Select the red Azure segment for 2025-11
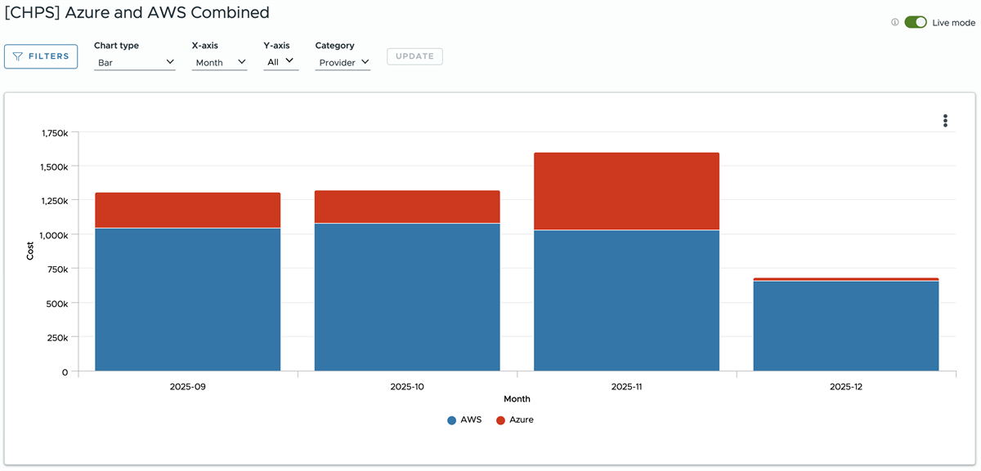 tap(626, 191)
